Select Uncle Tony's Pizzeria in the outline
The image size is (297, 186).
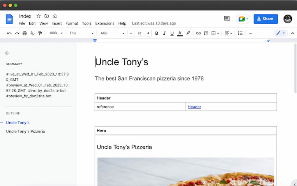(x=26, y=131)
